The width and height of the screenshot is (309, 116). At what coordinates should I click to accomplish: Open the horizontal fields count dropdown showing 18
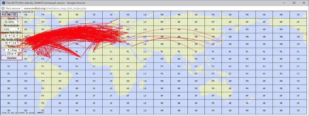(7, 43)
